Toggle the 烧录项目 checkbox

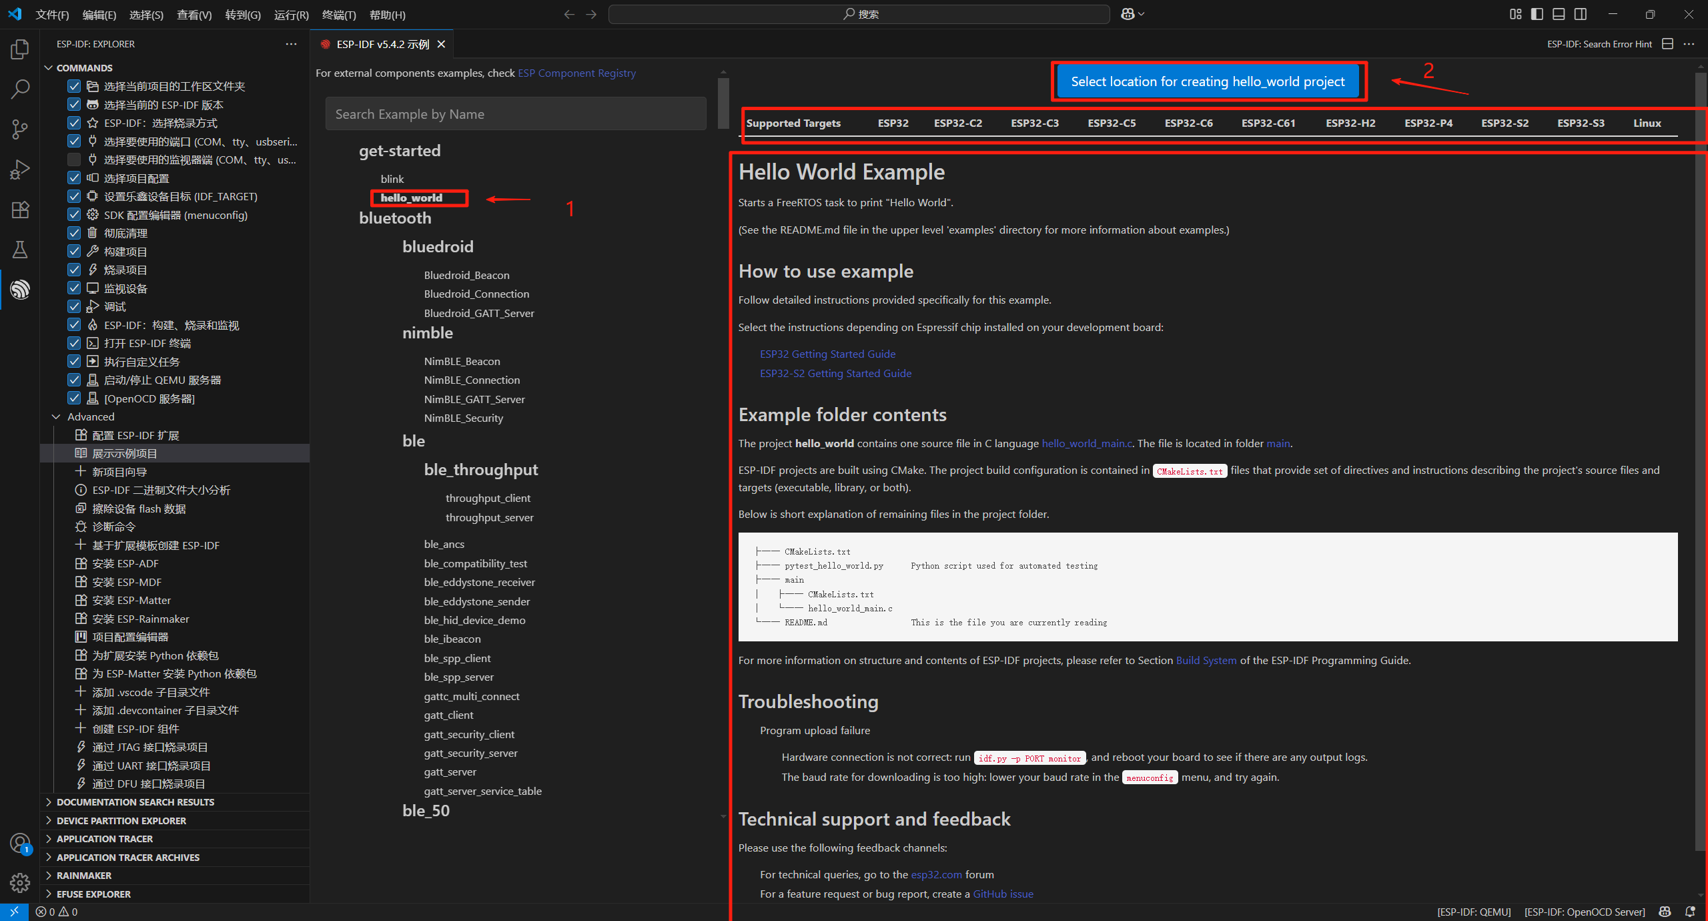click(x=74, y=270)
